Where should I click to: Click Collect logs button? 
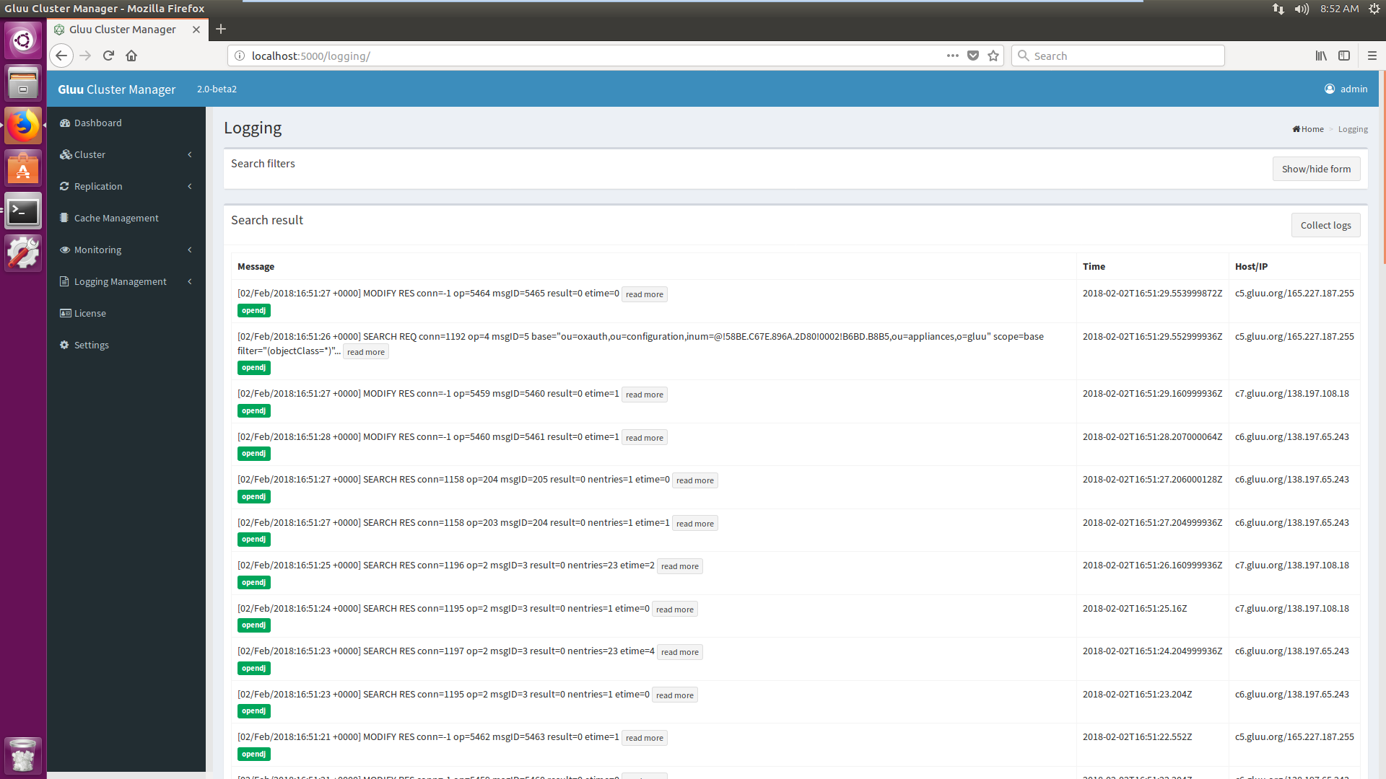coord(1325,224)
